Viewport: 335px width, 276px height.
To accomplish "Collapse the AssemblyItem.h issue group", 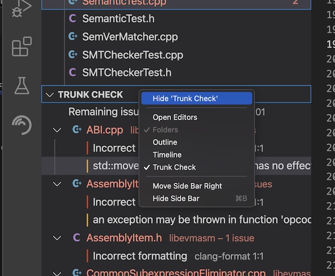I will [x=57, y=238].
